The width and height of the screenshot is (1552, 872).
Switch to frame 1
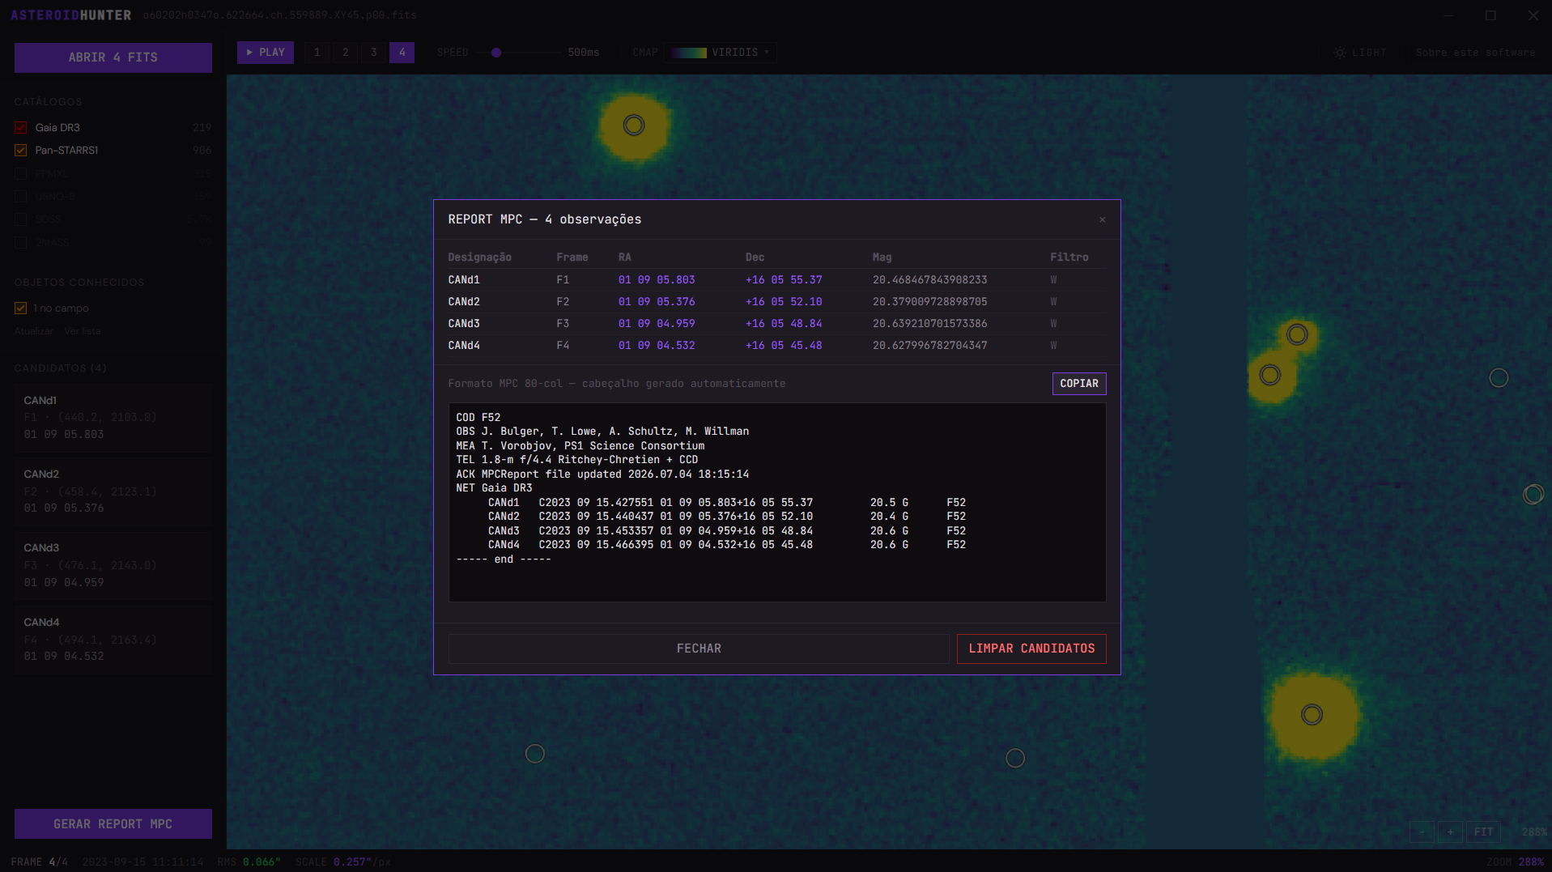(x=317, y=53)
